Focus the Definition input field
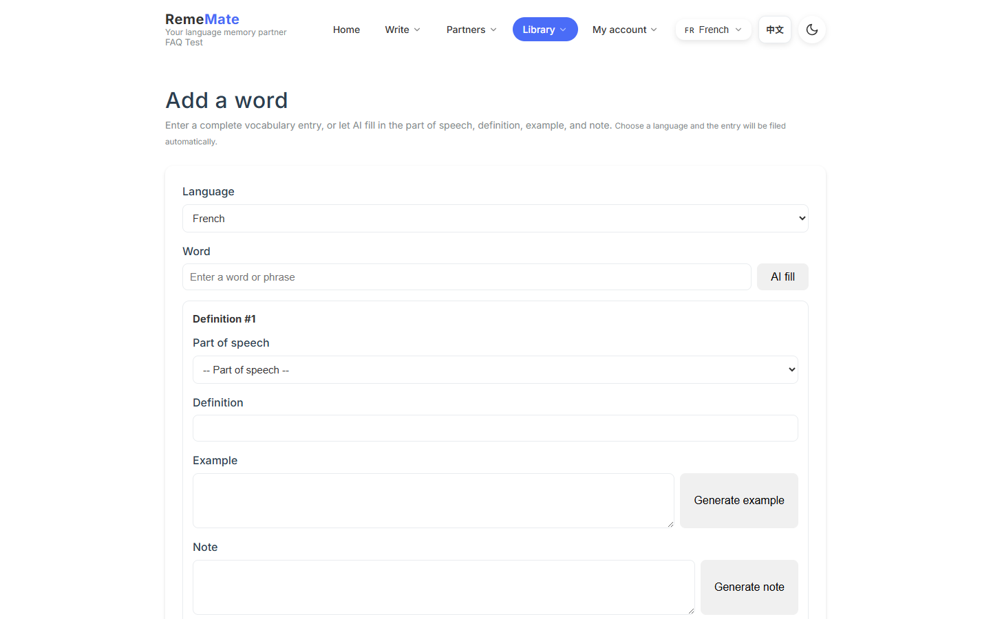This screenshot has width=991, height=619. tap(495, 428)
